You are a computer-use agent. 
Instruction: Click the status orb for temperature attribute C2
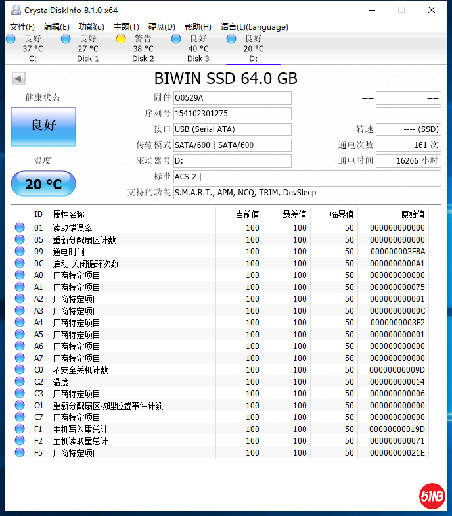point(20,382)
